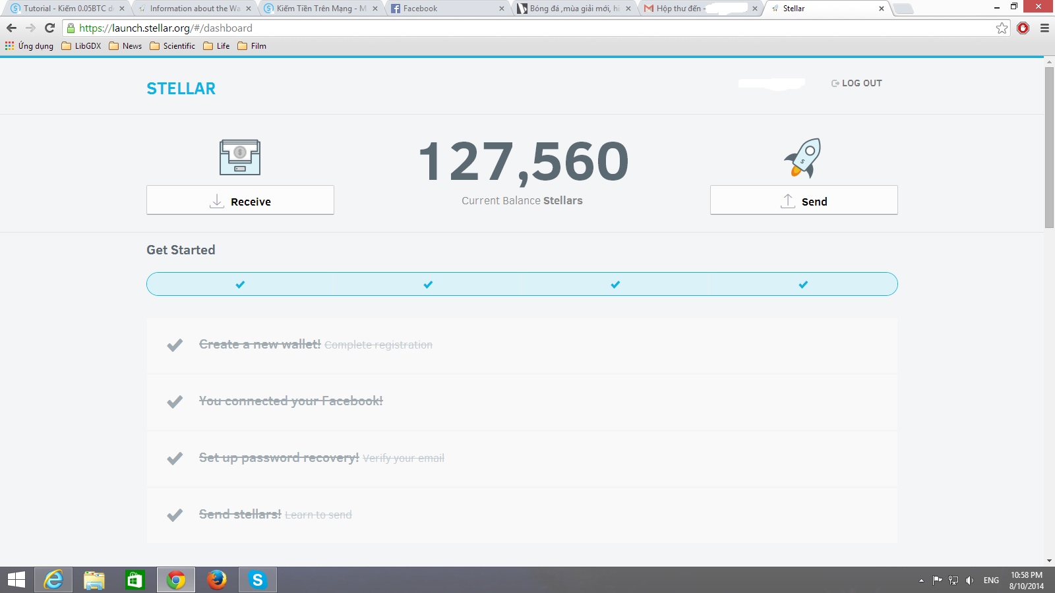
Task: Open the Chrome hamburger menu
Action: click(1044, 28)
